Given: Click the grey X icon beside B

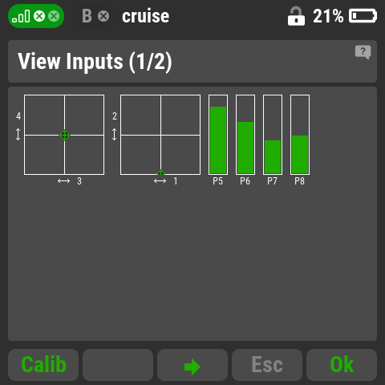Looking at the screenshot, I should [x=103, y=16].
